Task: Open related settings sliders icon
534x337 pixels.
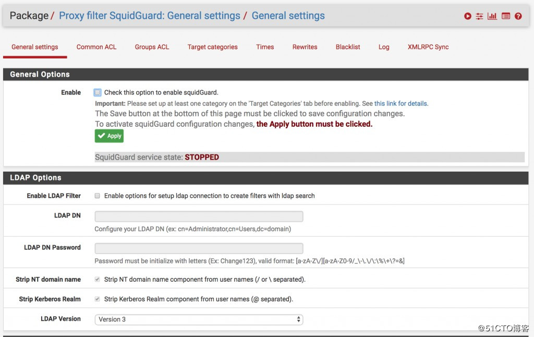Action: click(x=480, y=16)
